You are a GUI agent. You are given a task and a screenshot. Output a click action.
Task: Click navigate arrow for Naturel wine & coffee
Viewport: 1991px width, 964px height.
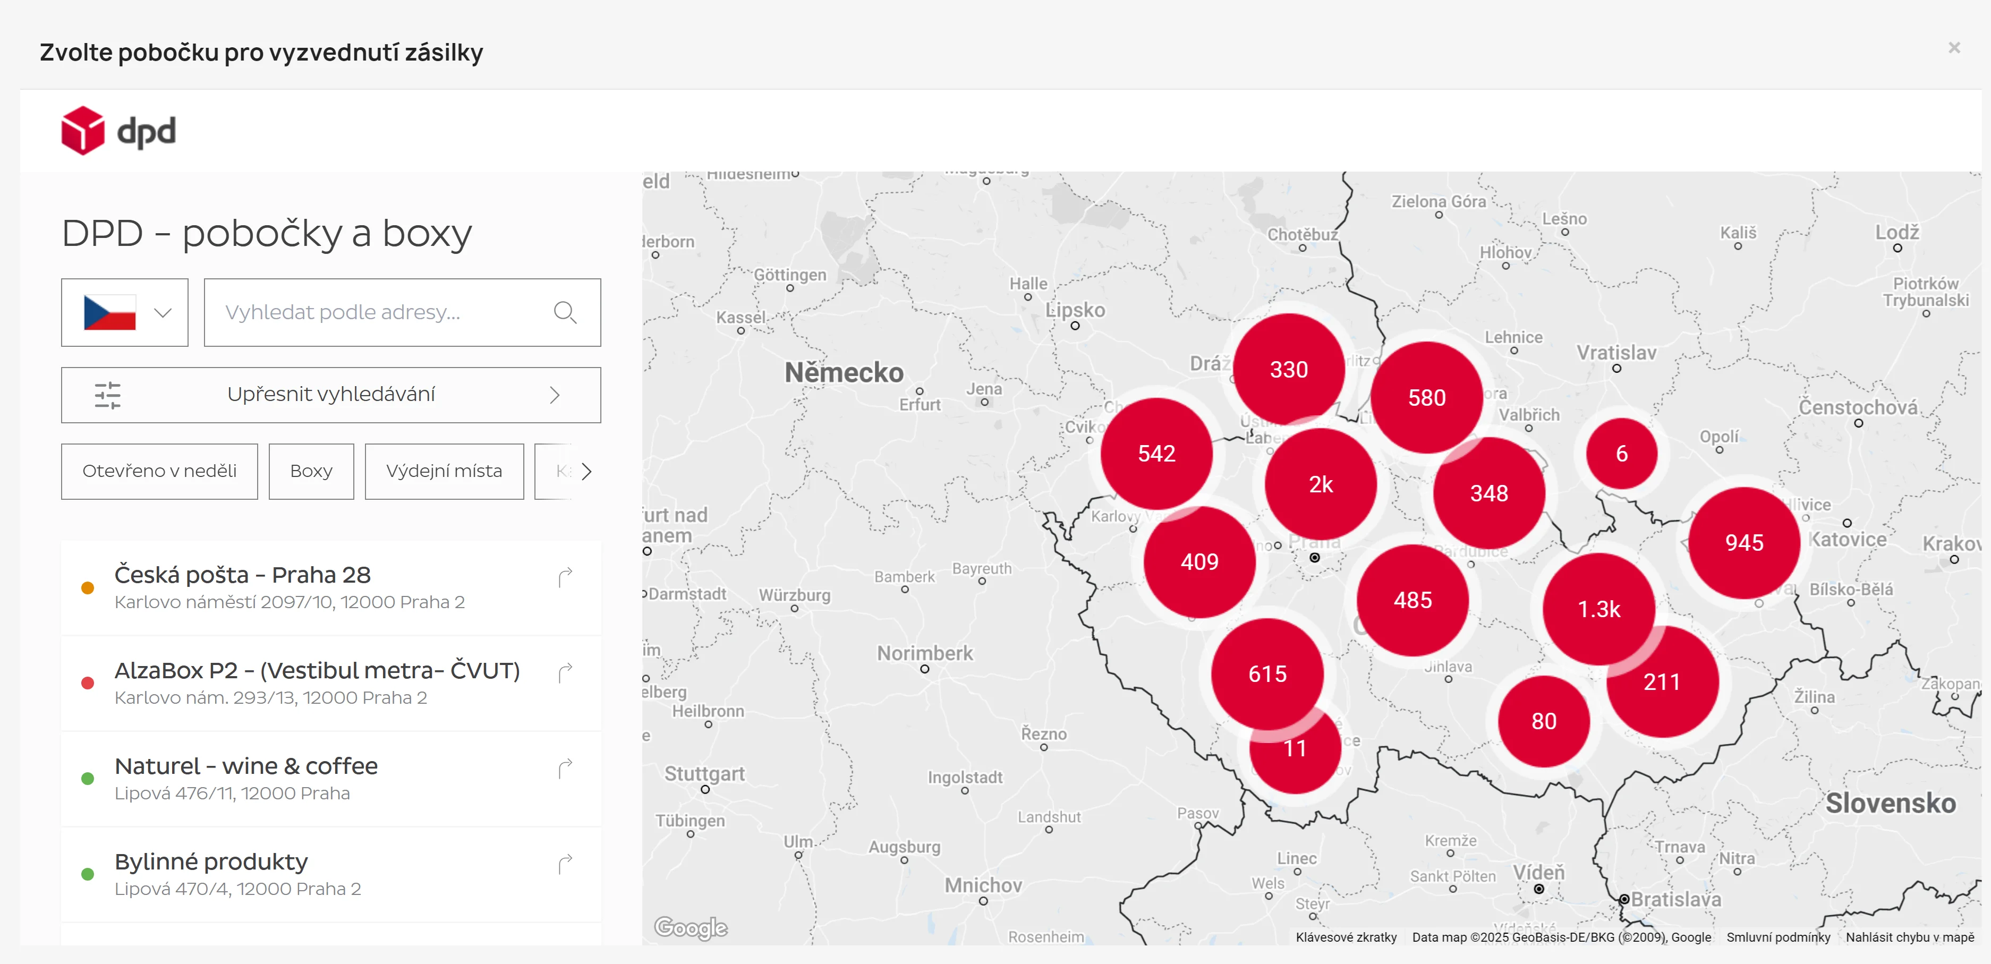(x=565, y=769)
